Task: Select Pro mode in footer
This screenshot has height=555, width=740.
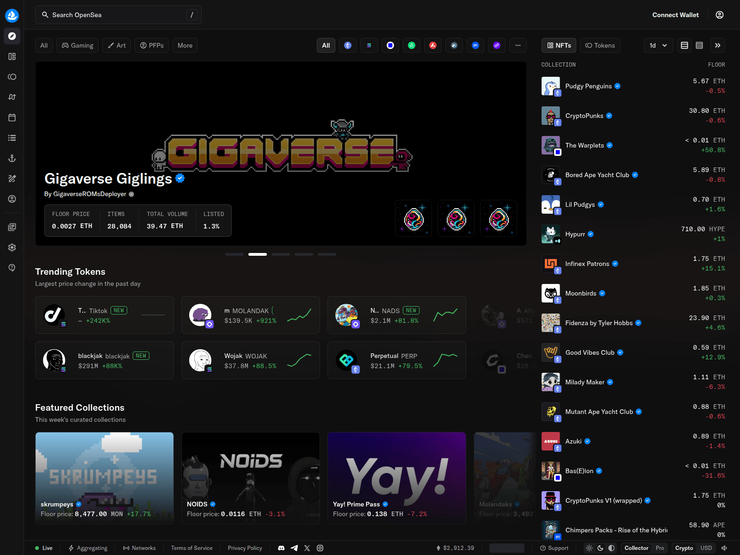Action: click(660, 548)
